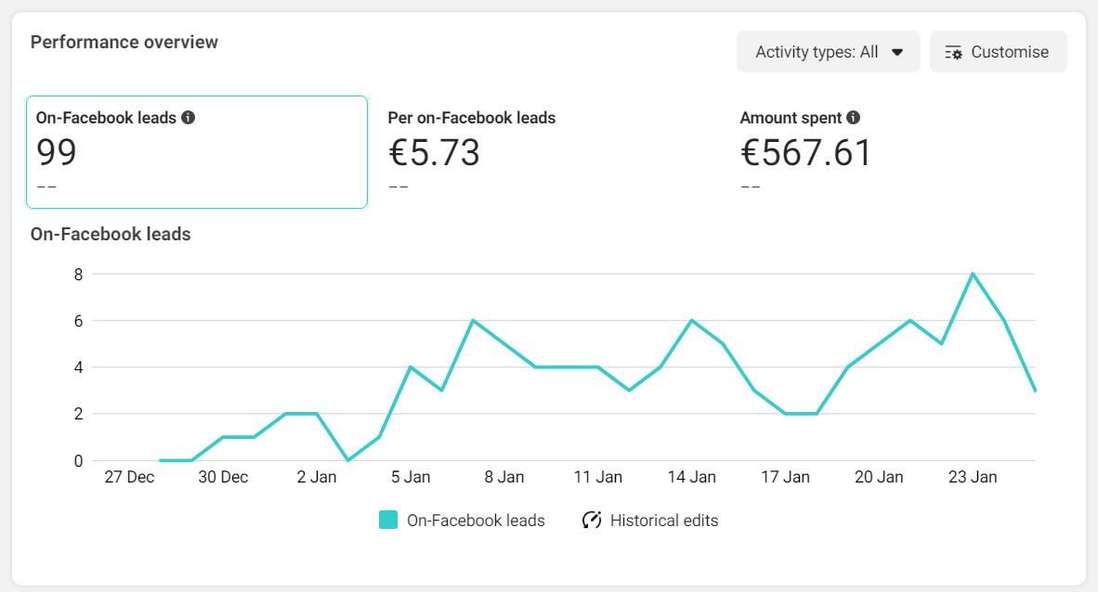Click the 8 Jan x-axis label
Screen dimensions: 1098x592
[503, 477]
